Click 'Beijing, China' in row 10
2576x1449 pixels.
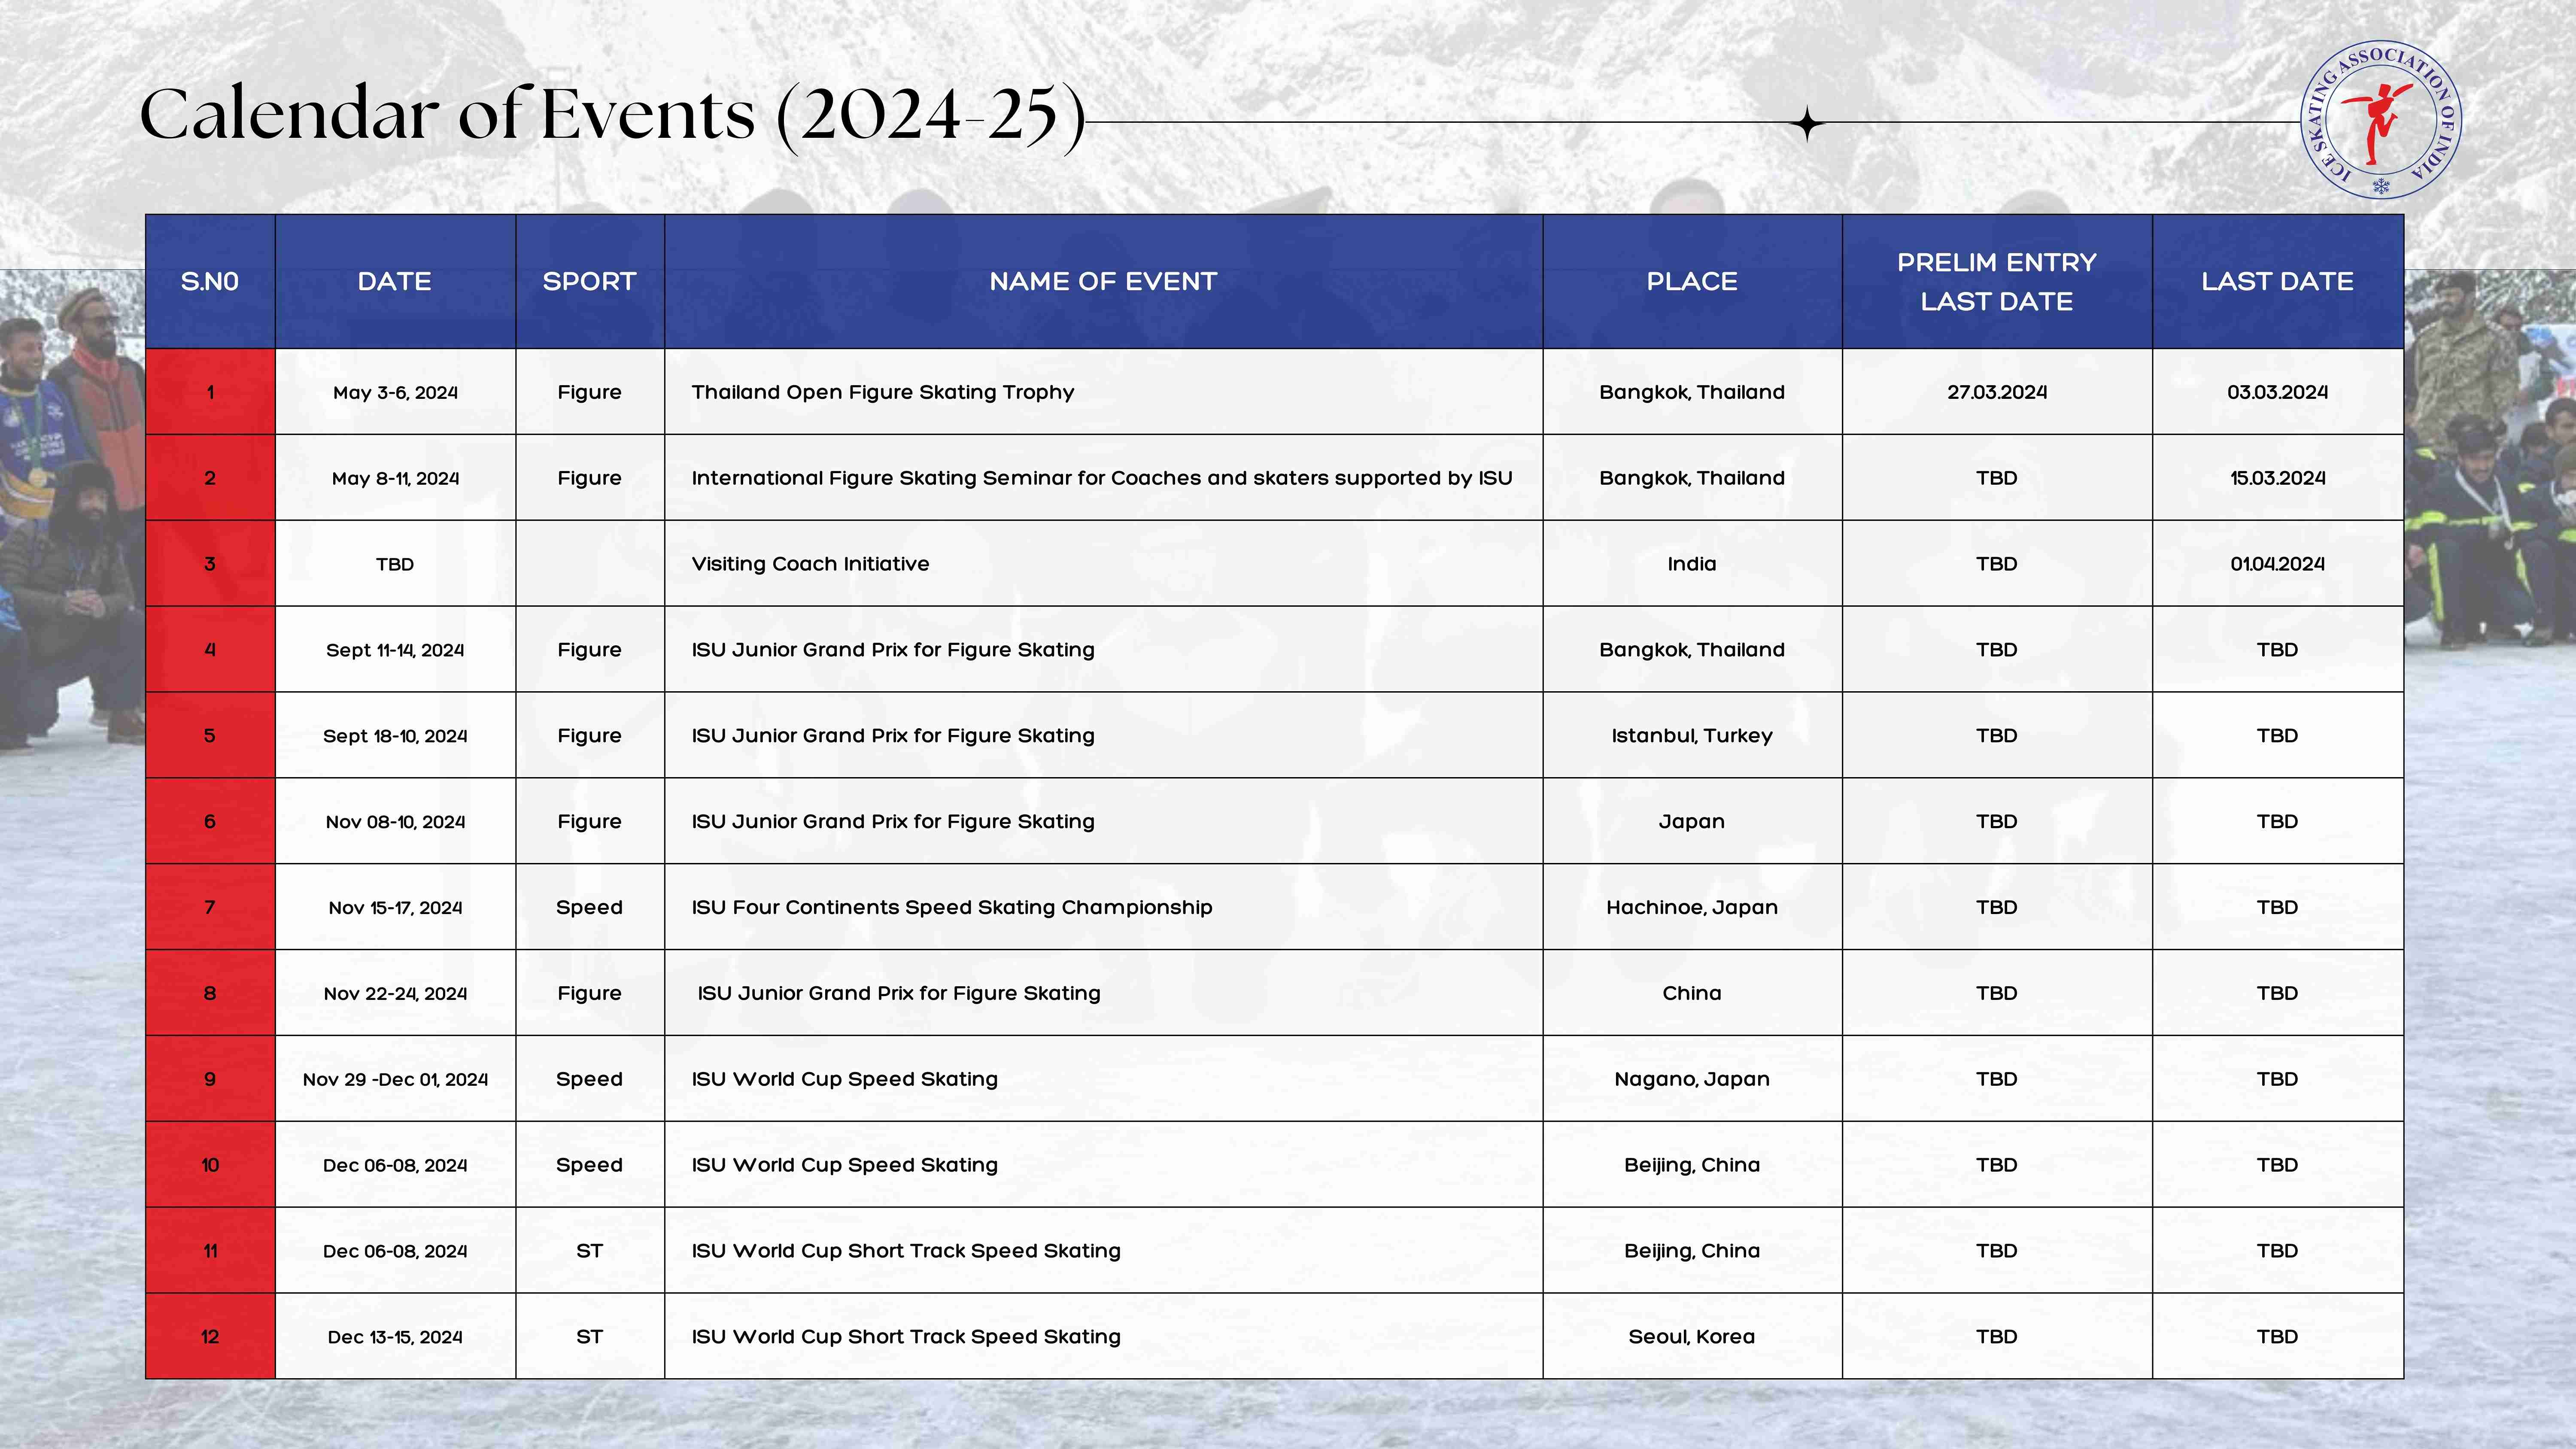tap(1692, 1166)
